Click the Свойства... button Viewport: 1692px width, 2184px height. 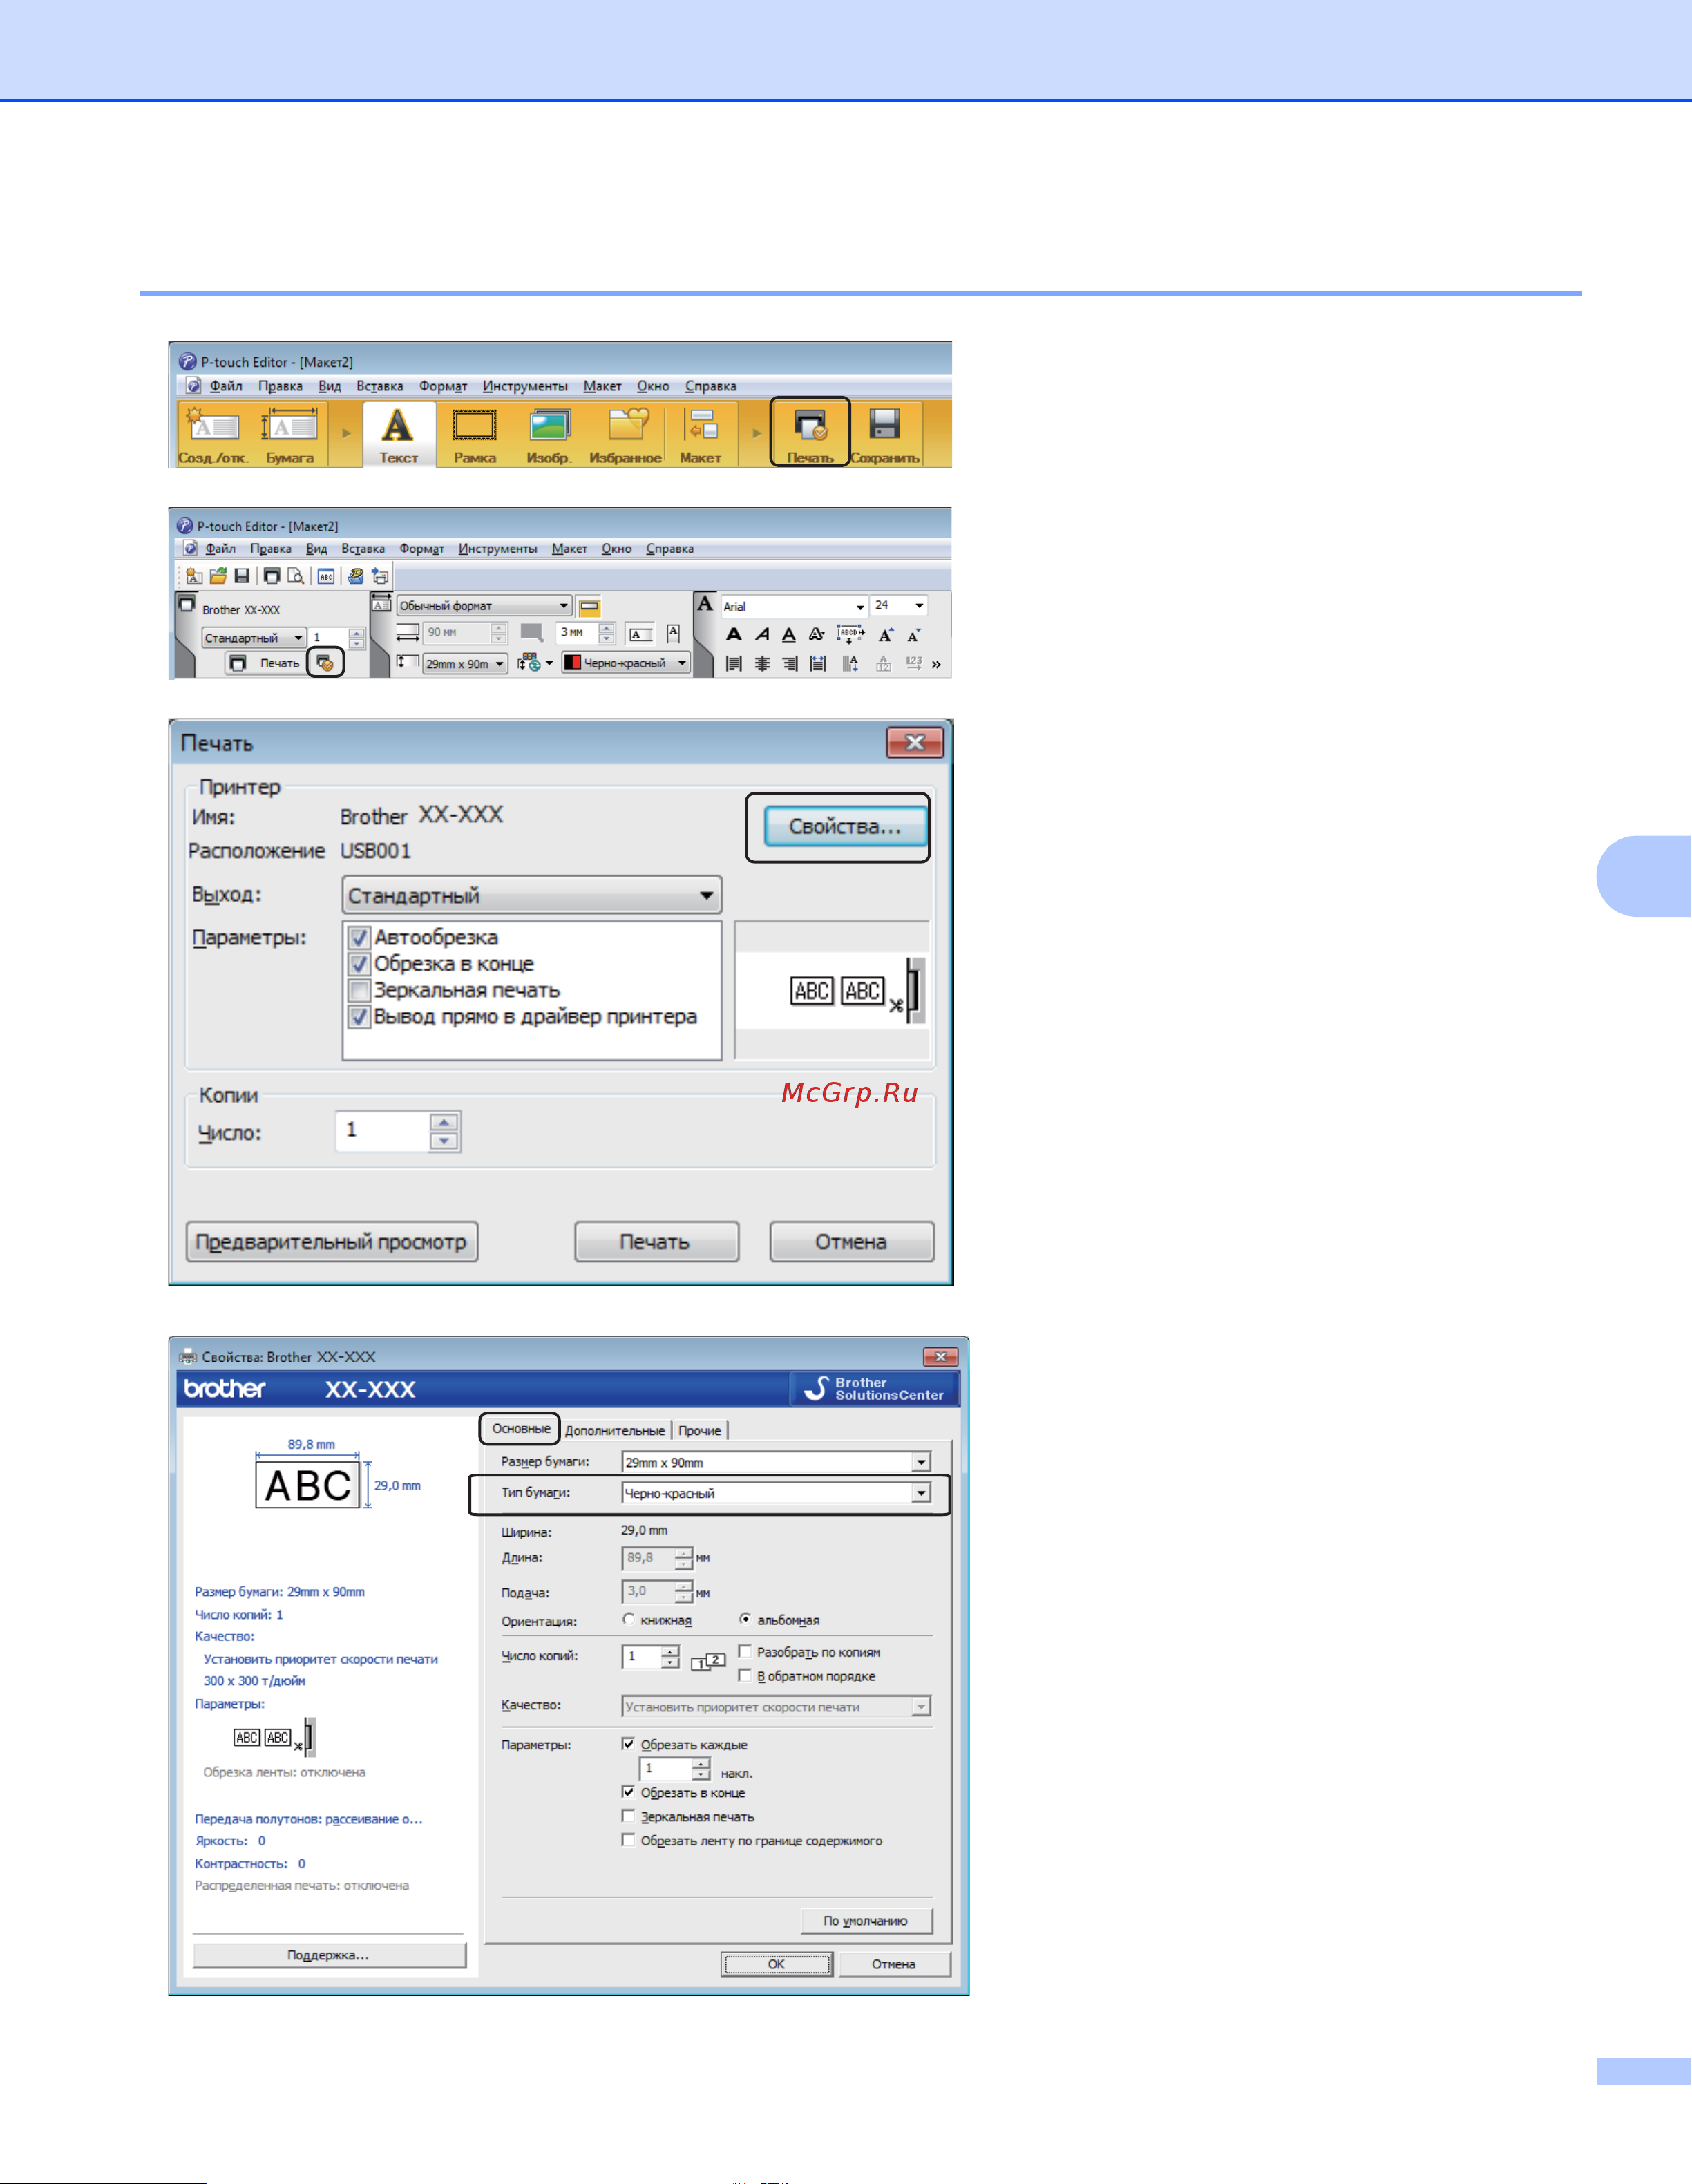[x=845, y=827]
